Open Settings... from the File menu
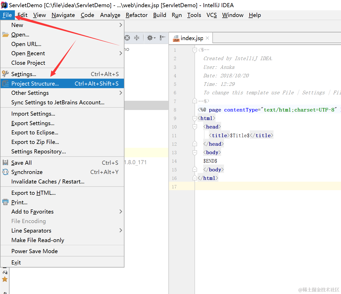This screenshot has width=341, height=294. pos(62,74)
